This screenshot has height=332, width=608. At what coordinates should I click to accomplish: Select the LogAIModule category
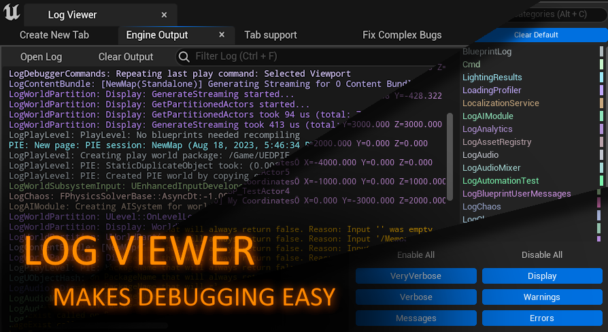[488, 116]
